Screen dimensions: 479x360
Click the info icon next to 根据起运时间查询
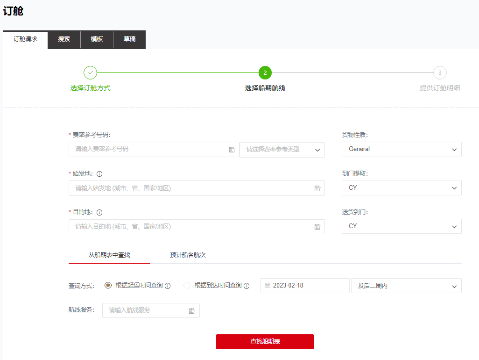[168, 286]
